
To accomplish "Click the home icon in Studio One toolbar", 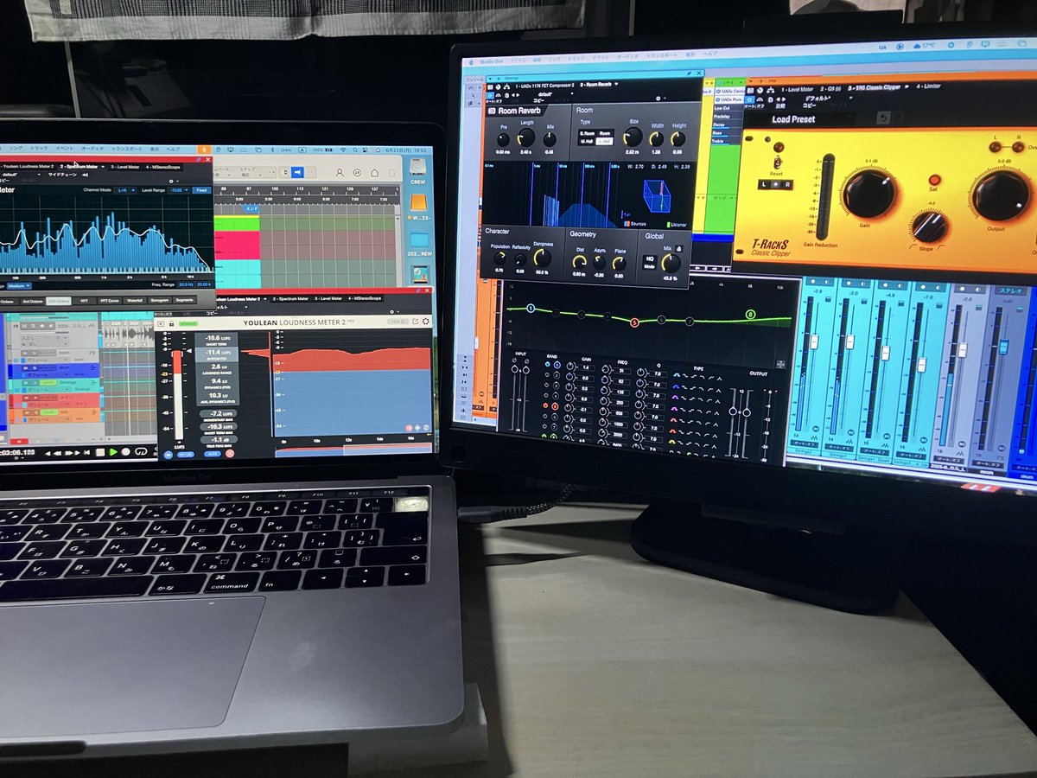I will click(x=374, y=173).
